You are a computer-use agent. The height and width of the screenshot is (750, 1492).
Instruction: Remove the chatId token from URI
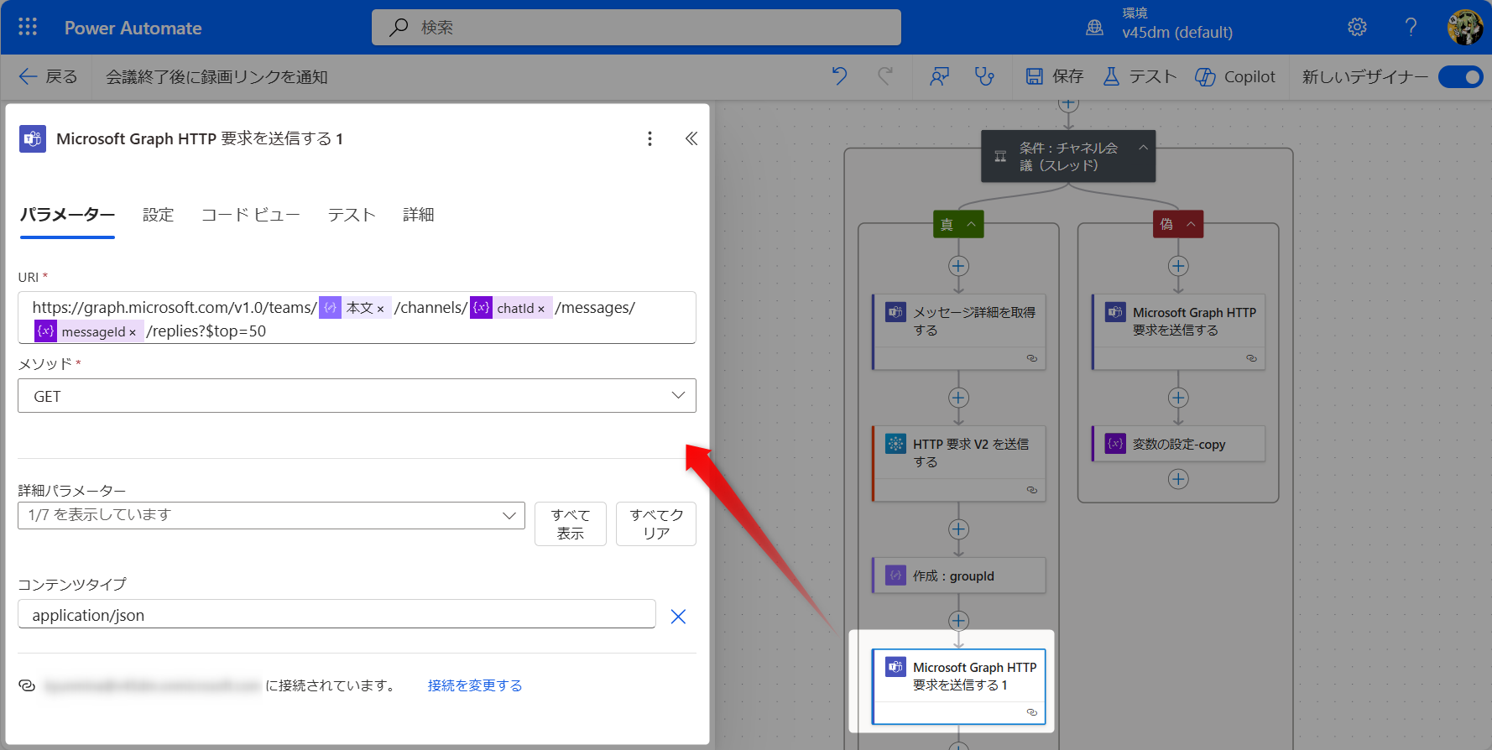(x=541, y=309)
